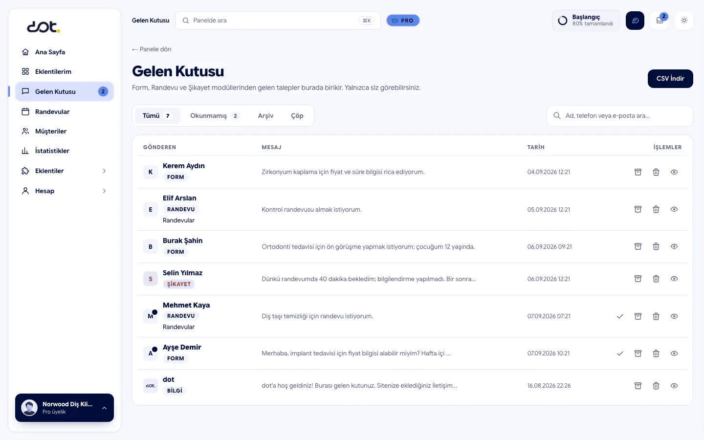Open Eklentilerim in sidebar
The image size is (704, 440).
(x=65, y=71)
